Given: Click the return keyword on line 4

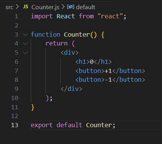Looking at the screenshot, I should pos(56,44).
